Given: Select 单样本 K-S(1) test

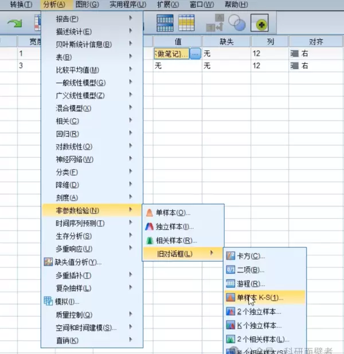Looking at the screenshot, I should point(260,298).
